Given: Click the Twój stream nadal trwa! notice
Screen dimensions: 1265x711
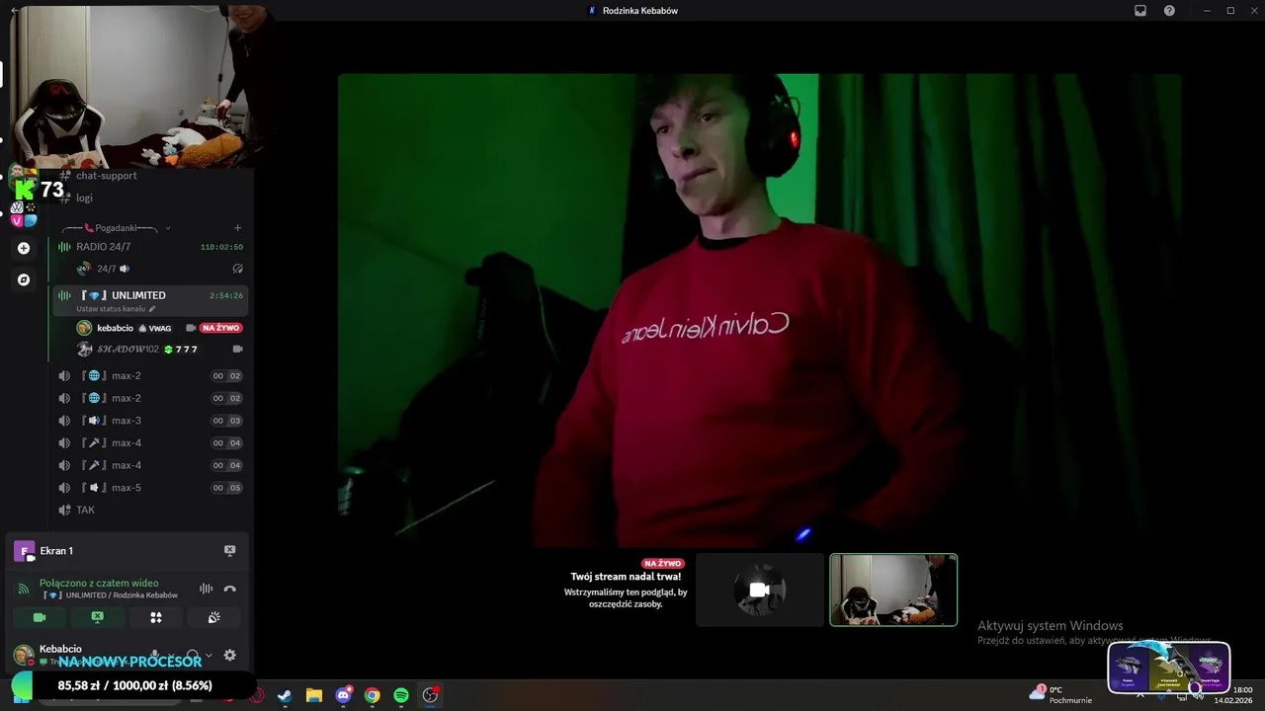Looking at the screenshot, I should 626,577.
